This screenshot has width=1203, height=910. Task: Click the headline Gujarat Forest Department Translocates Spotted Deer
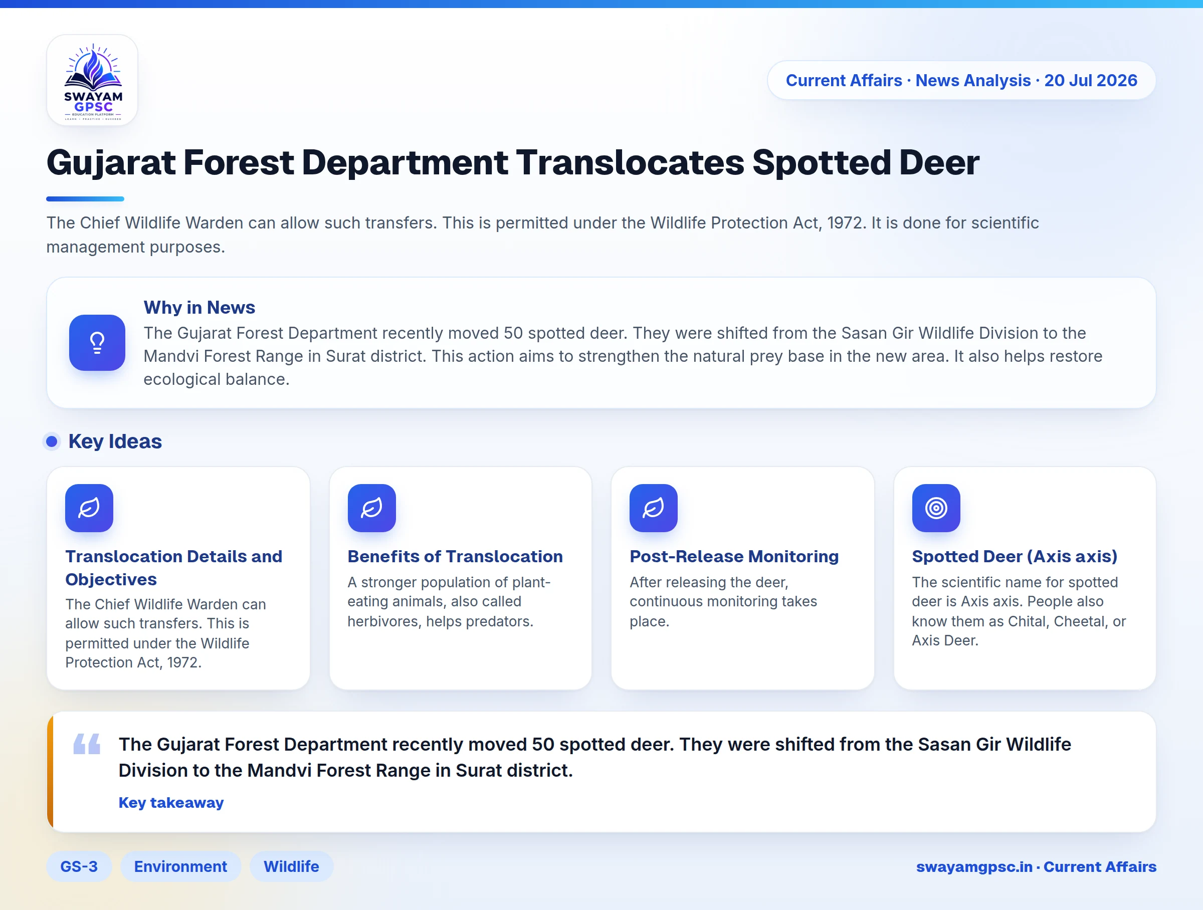[513, 162]
